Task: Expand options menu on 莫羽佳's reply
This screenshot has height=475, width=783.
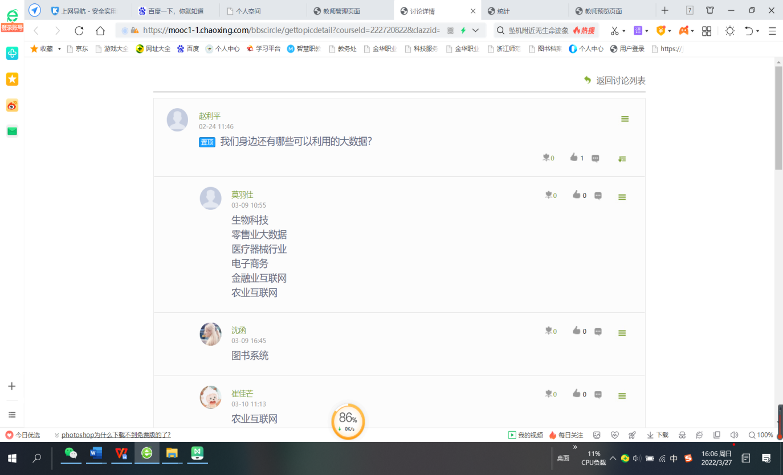Action: click(622, 197)
